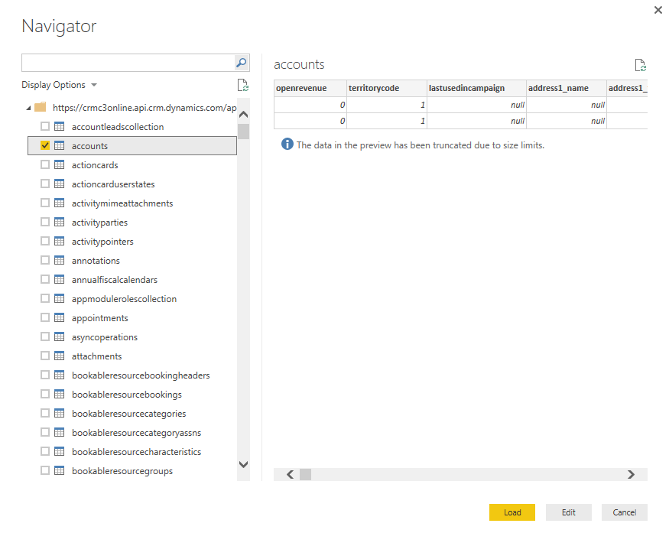Refresh the accounts preview icon
This screenshot has width=669, height=533.
click(x=640, y=65)
